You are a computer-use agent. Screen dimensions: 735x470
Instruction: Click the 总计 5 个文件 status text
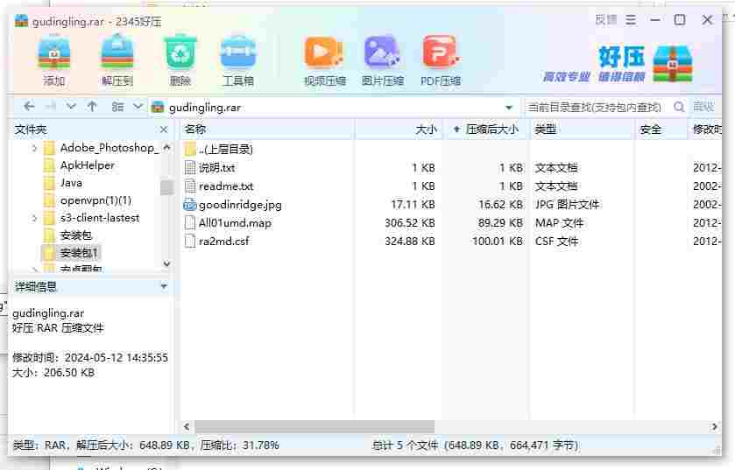405,445
